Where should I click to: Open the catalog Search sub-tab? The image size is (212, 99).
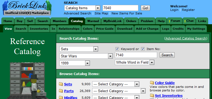21,29
